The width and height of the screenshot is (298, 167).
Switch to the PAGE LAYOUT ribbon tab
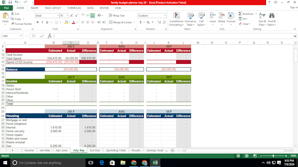pos(53,8)
